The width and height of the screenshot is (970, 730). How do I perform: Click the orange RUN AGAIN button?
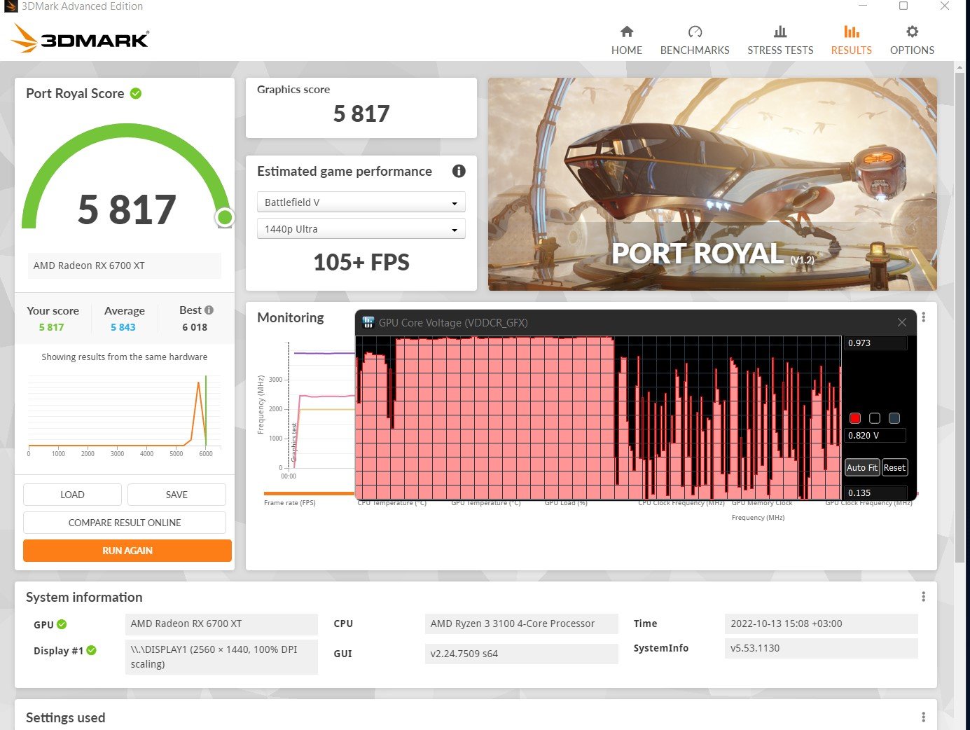coord(127,551)
